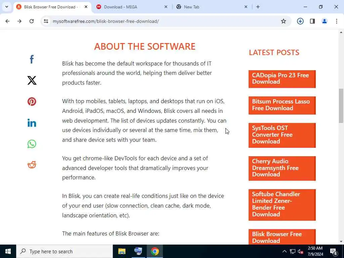Click the page vertical scrollbar thumb
Image resolution: width=344 pixels, height=258 pixels.
tap(341, 106)
